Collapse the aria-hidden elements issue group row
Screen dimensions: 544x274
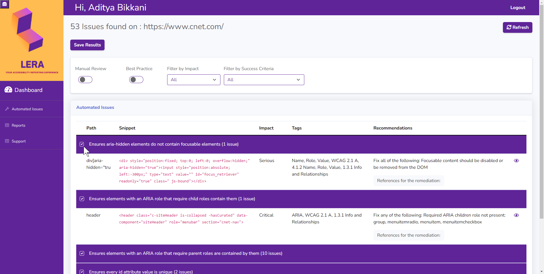(301, 144)
